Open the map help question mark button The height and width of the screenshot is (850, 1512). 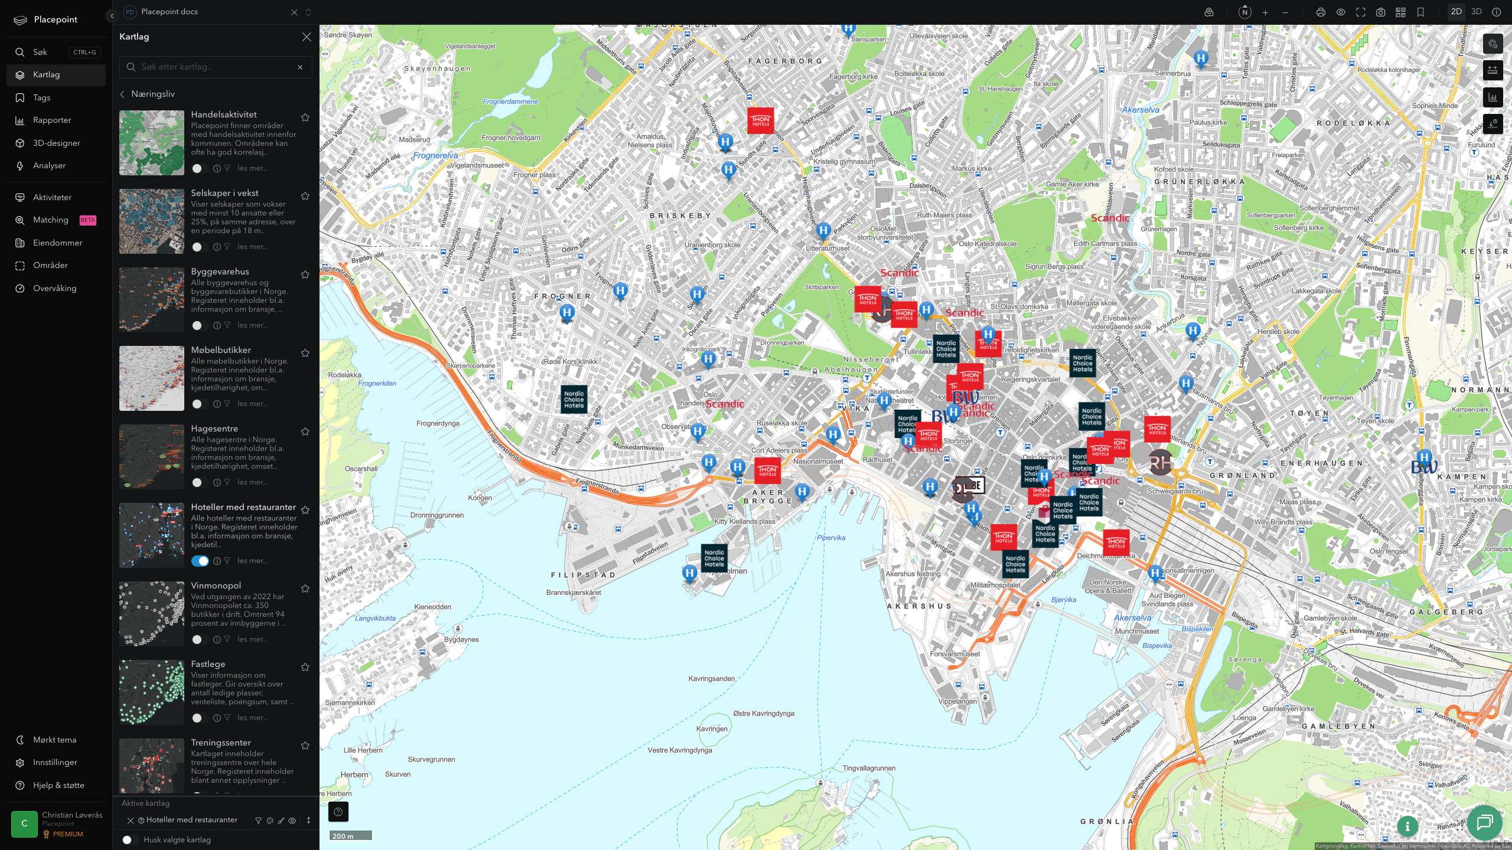(x=338, y=812)
